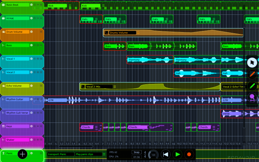Click the round button beside Keys name
Image resolution: width=259 pixels, height=162 pixels.
(31, 126)
